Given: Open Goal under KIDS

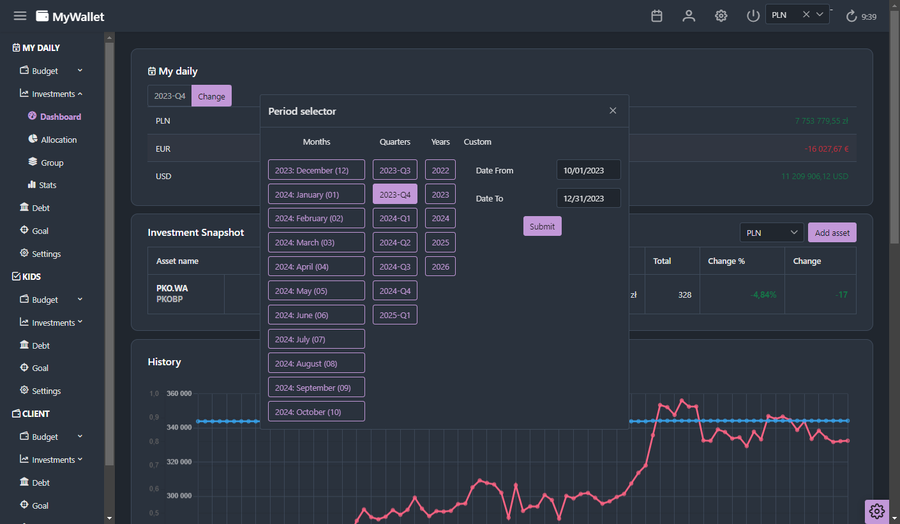Looking at the screenshot, I should pos(34,368).
